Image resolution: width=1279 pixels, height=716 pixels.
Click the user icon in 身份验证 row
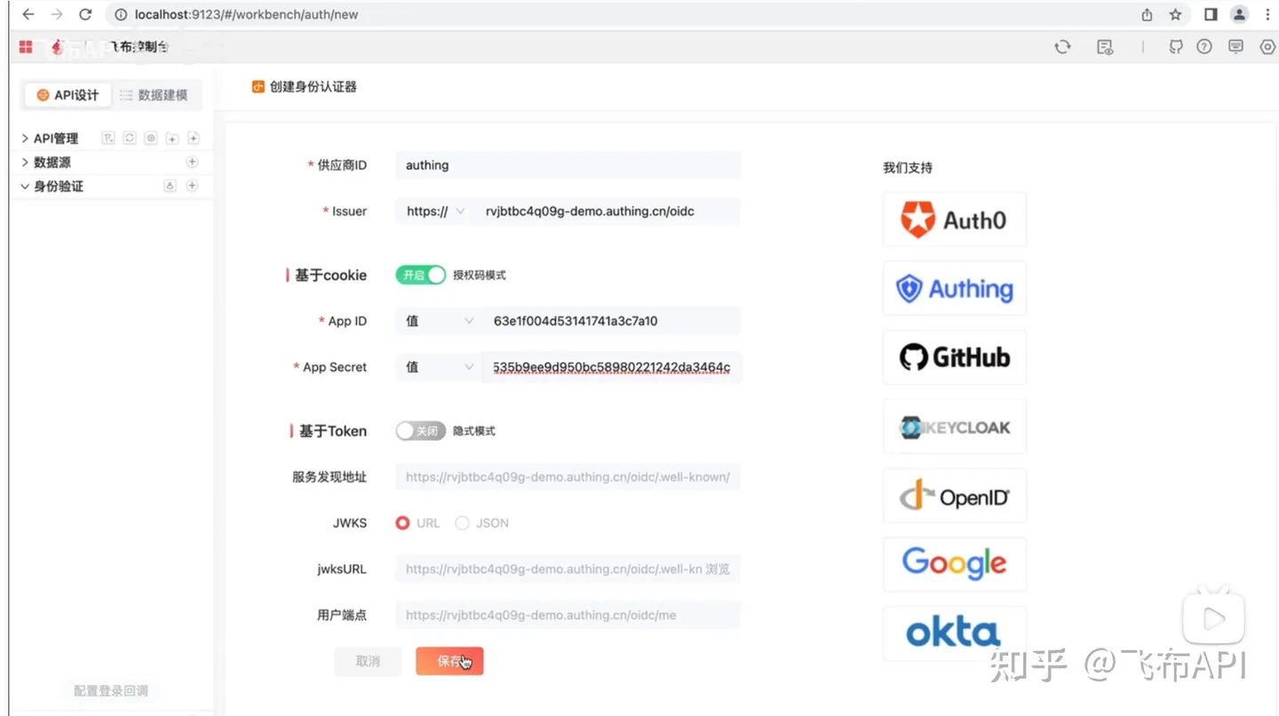(170, 185)
